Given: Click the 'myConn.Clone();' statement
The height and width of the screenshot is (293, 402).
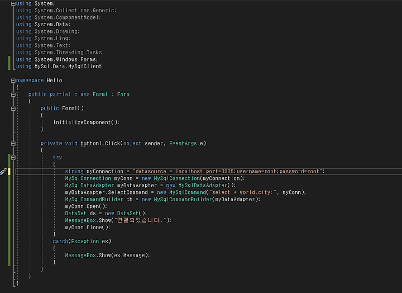Looking at the screenshot, I should [88, 227].
